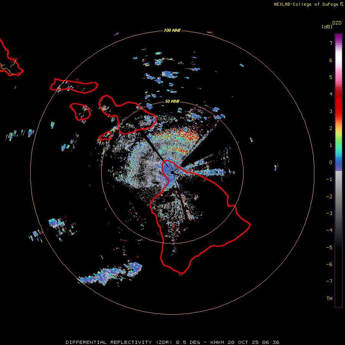
Task: Select the -3 dB tick label
Action: [329, 214]
